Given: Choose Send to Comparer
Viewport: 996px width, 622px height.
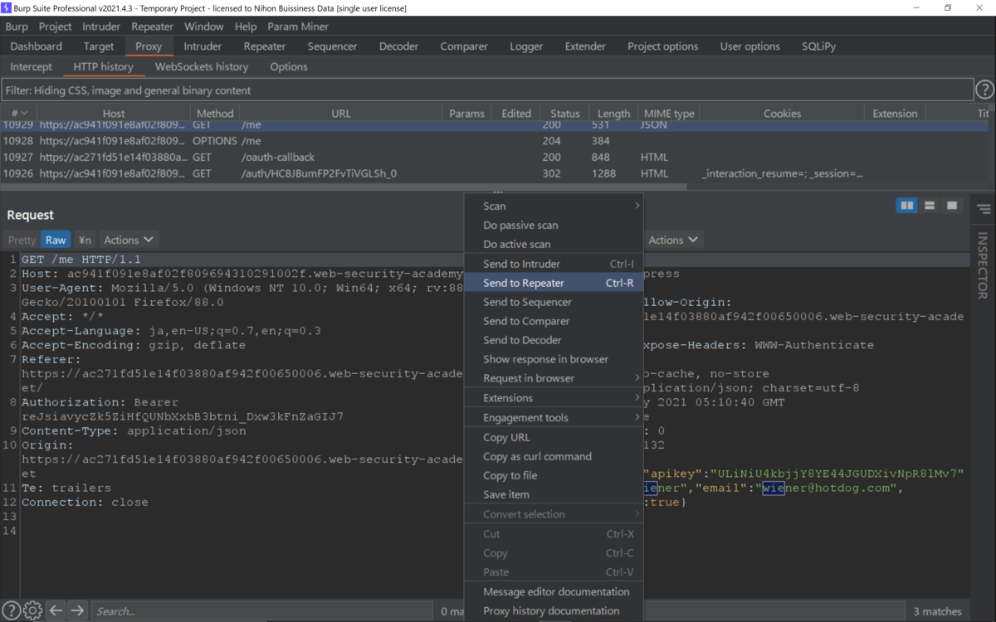Looking at the screenshot, I should pyautogui.click(x=554, y=321).
